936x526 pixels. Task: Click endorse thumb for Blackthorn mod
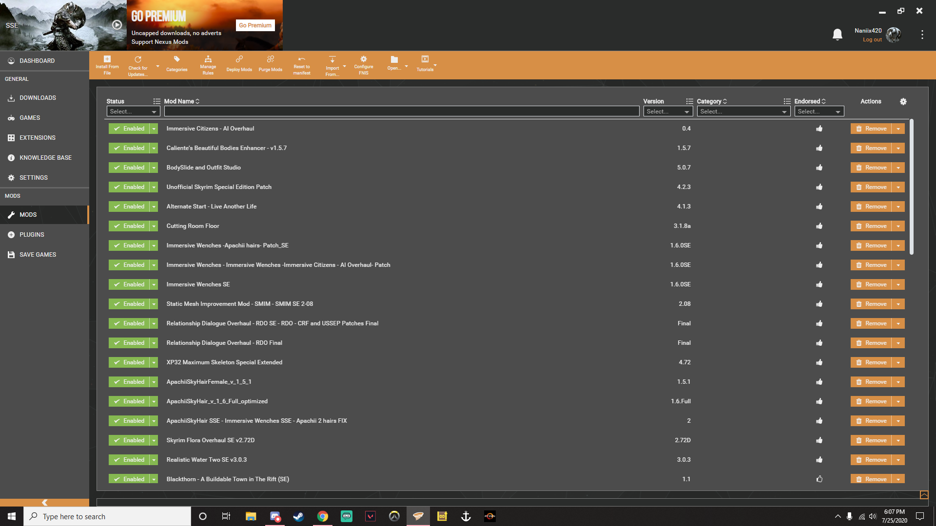pyautogui.click(x=819, y=479)
